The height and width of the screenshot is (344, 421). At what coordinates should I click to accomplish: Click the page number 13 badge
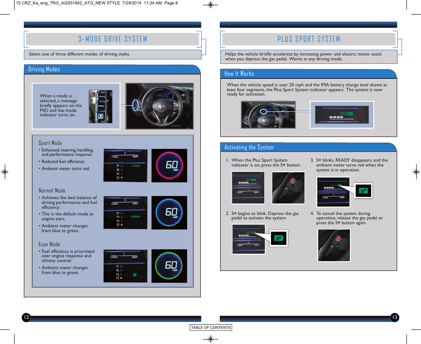[x=395, y=318]
